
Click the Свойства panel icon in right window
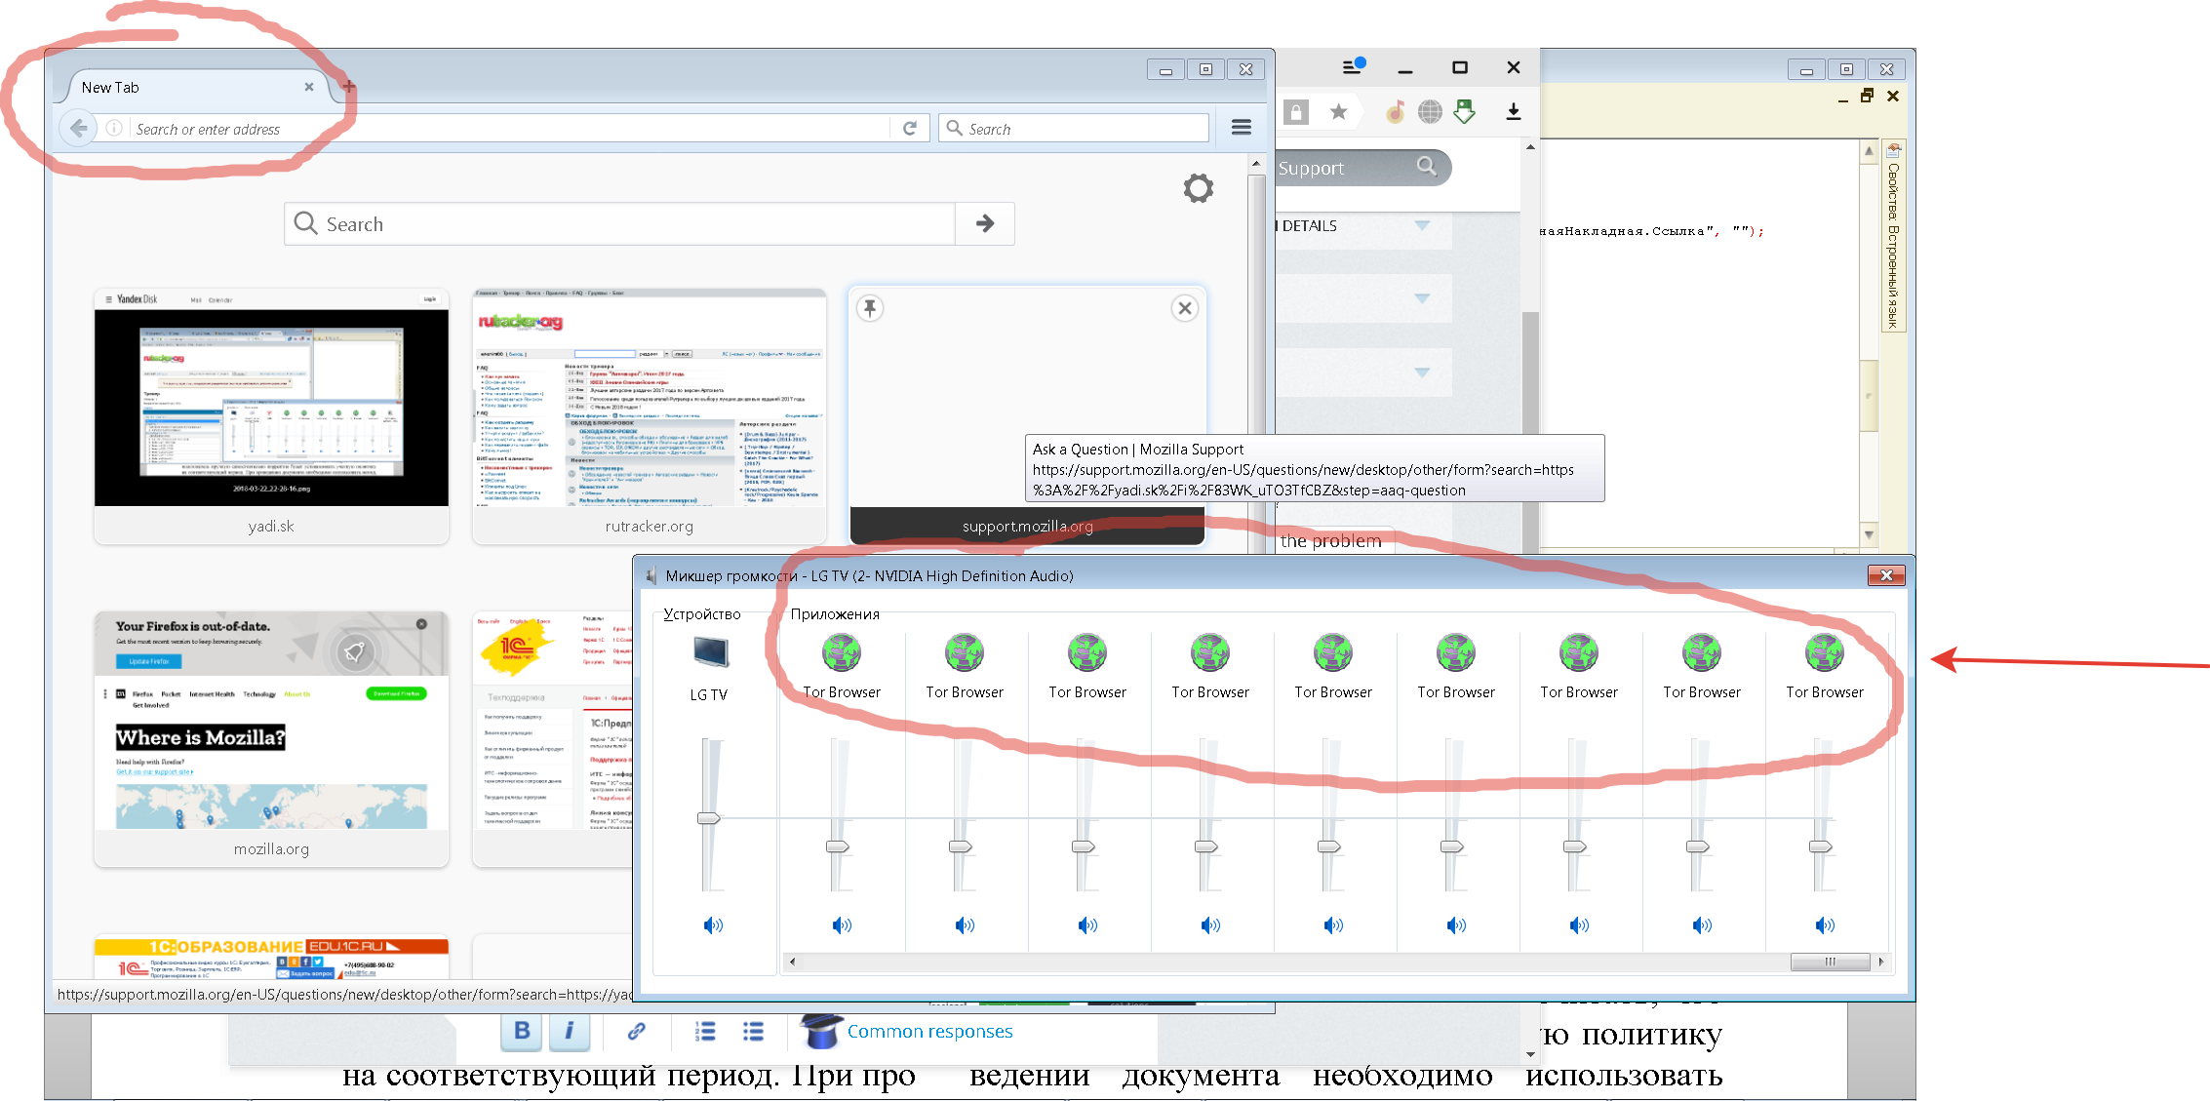1893,150
